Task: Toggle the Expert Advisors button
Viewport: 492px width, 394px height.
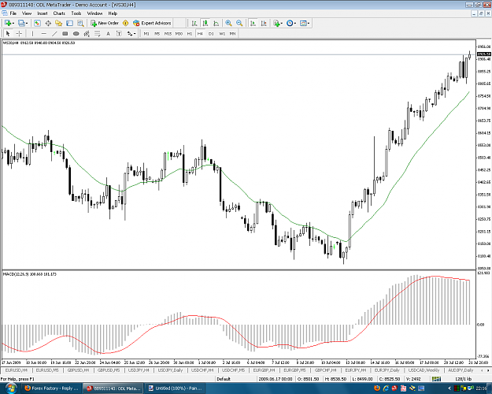Action: (x=152, y=23)
